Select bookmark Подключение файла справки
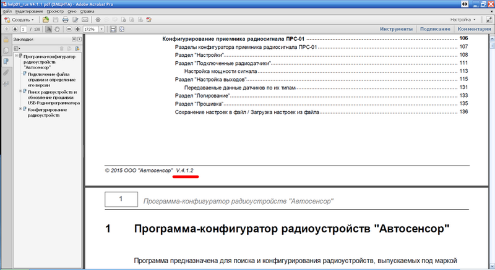Image resolution: width=495 pixels, height=270 pixels. pyautogui.click(x=51, y=80)
